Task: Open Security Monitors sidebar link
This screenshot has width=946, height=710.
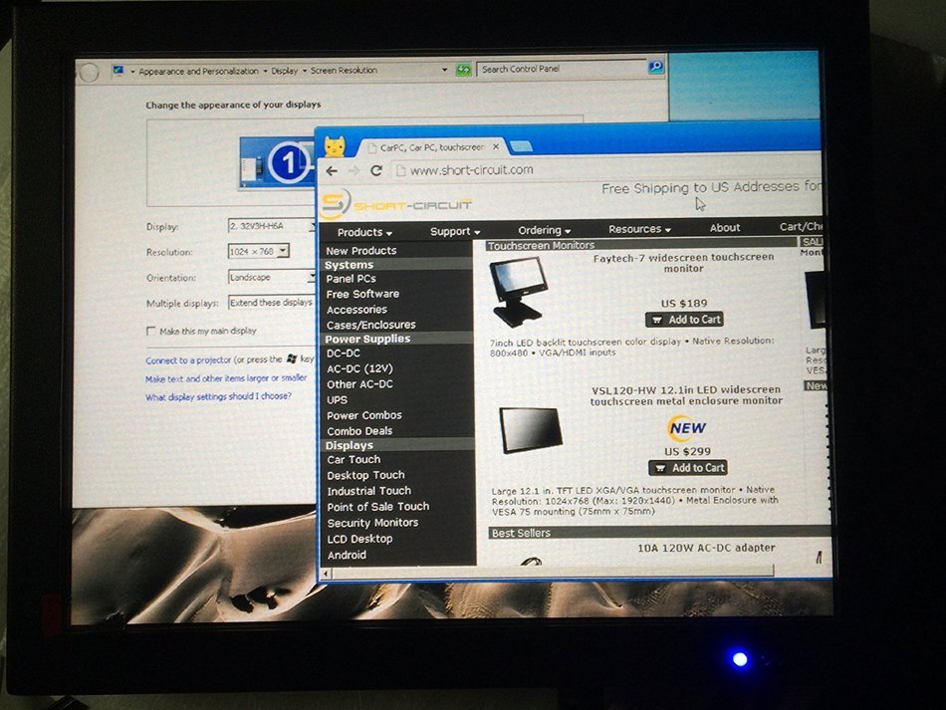Action: point(372,523)
